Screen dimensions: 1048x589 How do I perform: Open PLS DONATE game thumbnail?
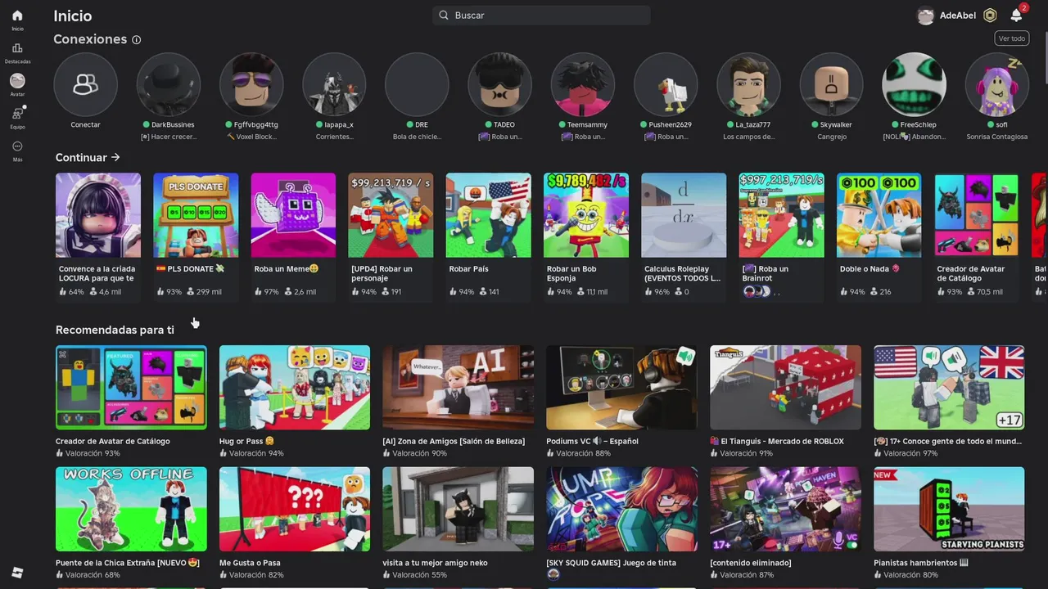[196, 215]
